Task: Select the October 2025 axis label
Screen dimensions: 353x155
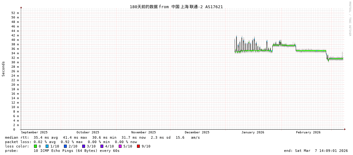Action: pyautogui.click(x=88, y=132)
